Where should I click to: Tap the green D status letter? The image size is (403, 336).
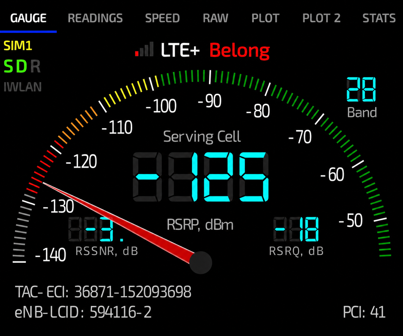pyautogui.click(x=22, y=67)
